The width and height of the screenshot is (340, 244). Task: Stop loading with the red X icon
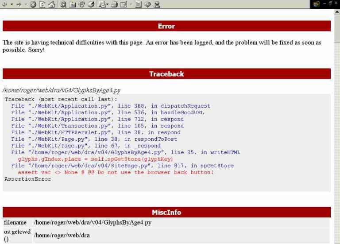click(32, 4)
